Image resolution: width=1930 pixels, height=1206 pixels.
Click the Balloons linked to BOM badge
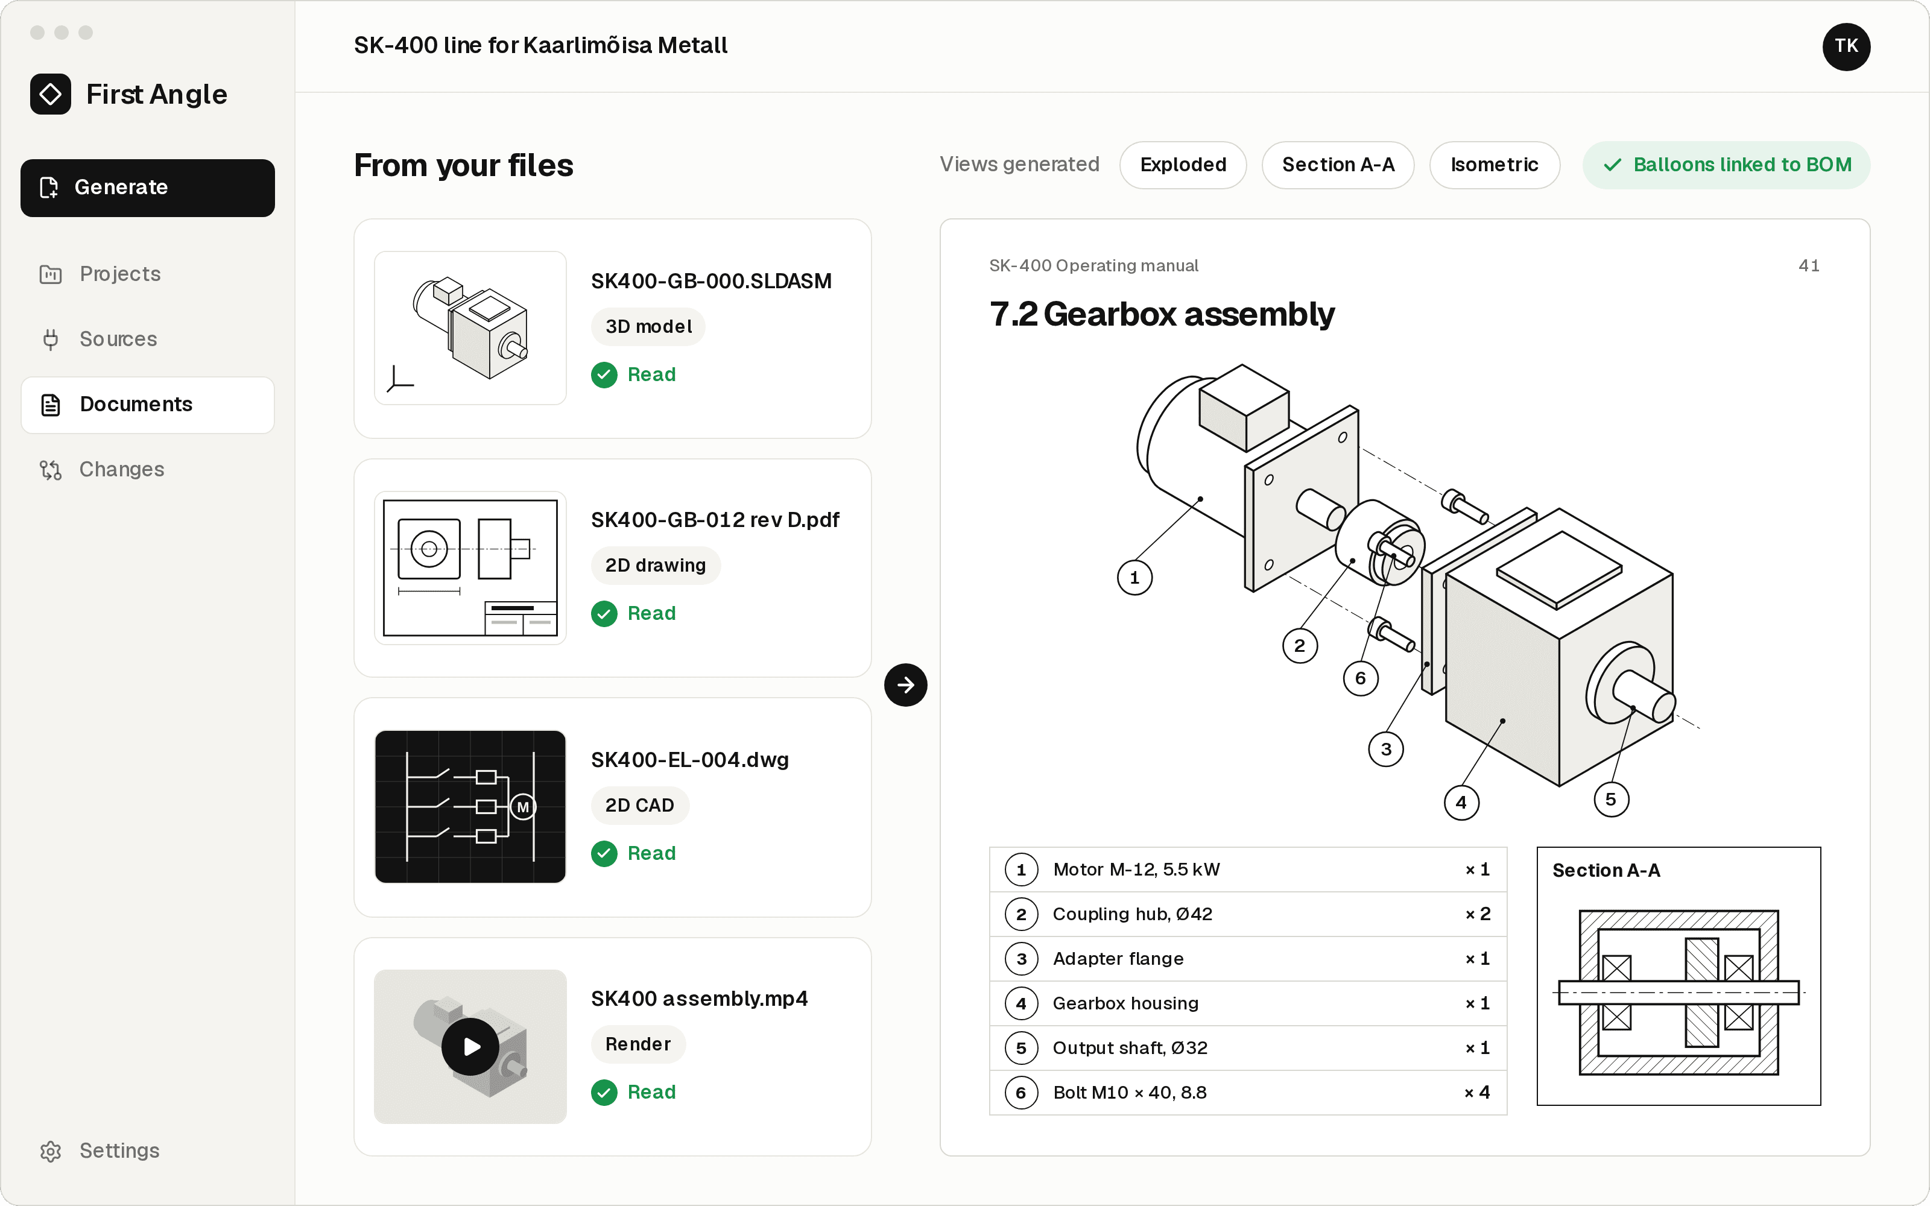pyautogui.click(x=1726, y=165)
